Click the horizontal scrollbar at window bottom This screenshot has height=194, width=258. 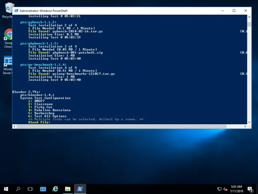click(x=127, y=126)
